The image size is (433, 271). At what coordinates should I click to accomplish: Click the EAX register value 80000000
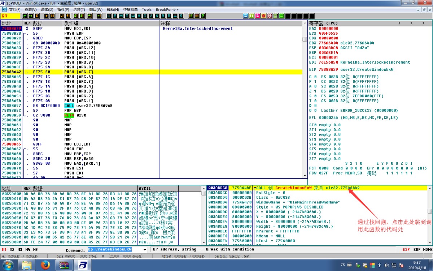[x=328, y=29]
